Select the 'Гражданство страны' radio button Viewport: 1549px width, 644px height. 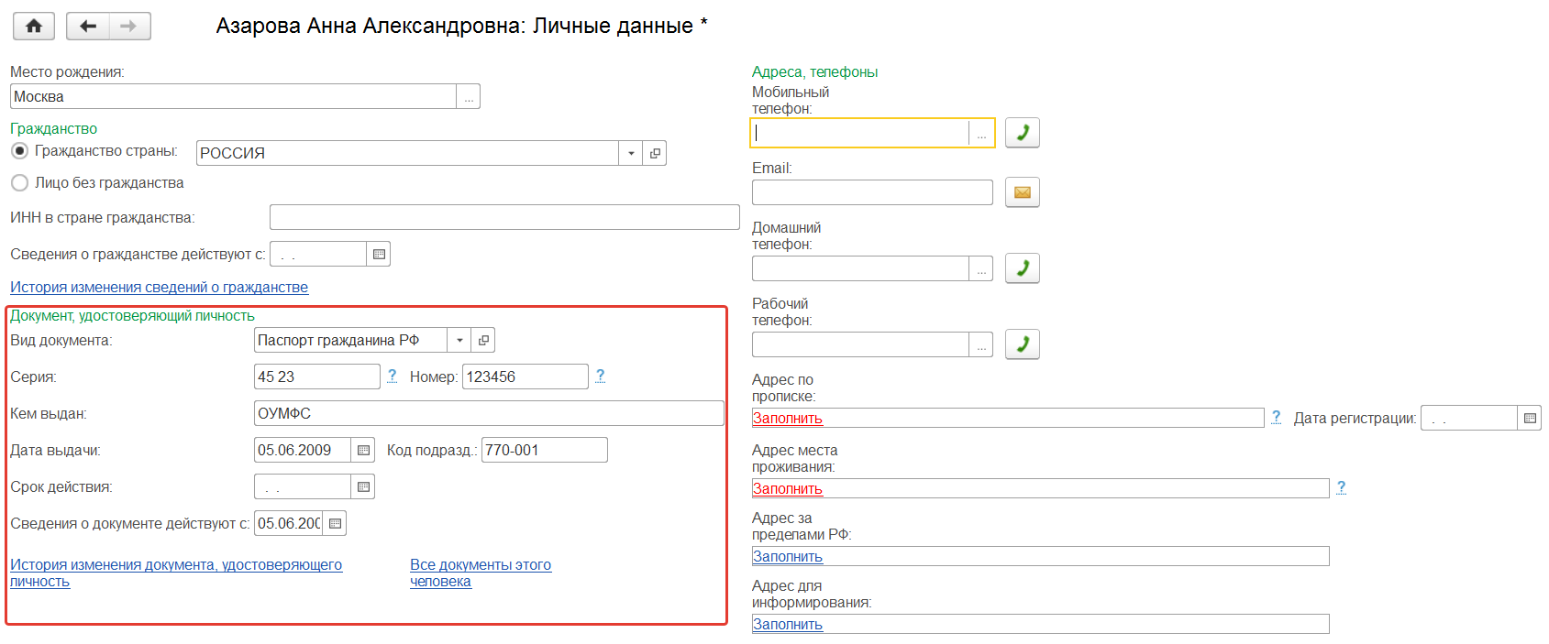[19, 151]
